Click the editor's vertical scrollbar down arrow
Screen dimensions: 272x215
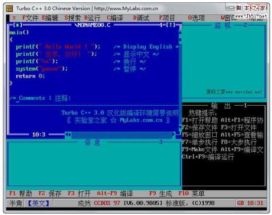[180, 129]
